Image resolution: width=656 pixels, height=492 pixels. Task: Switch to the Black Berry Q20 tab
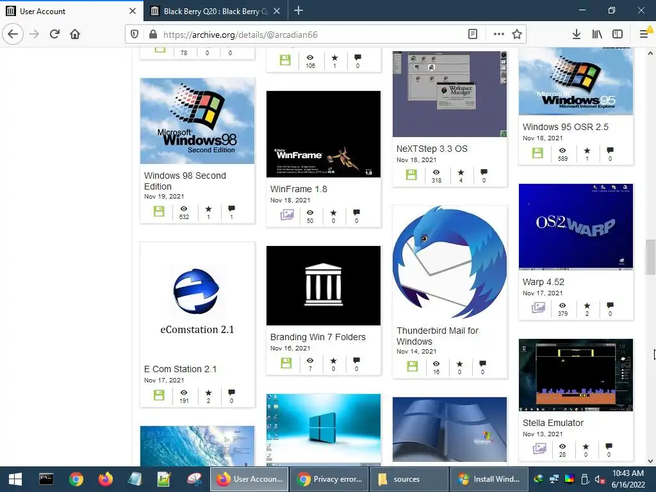point(215,11)
